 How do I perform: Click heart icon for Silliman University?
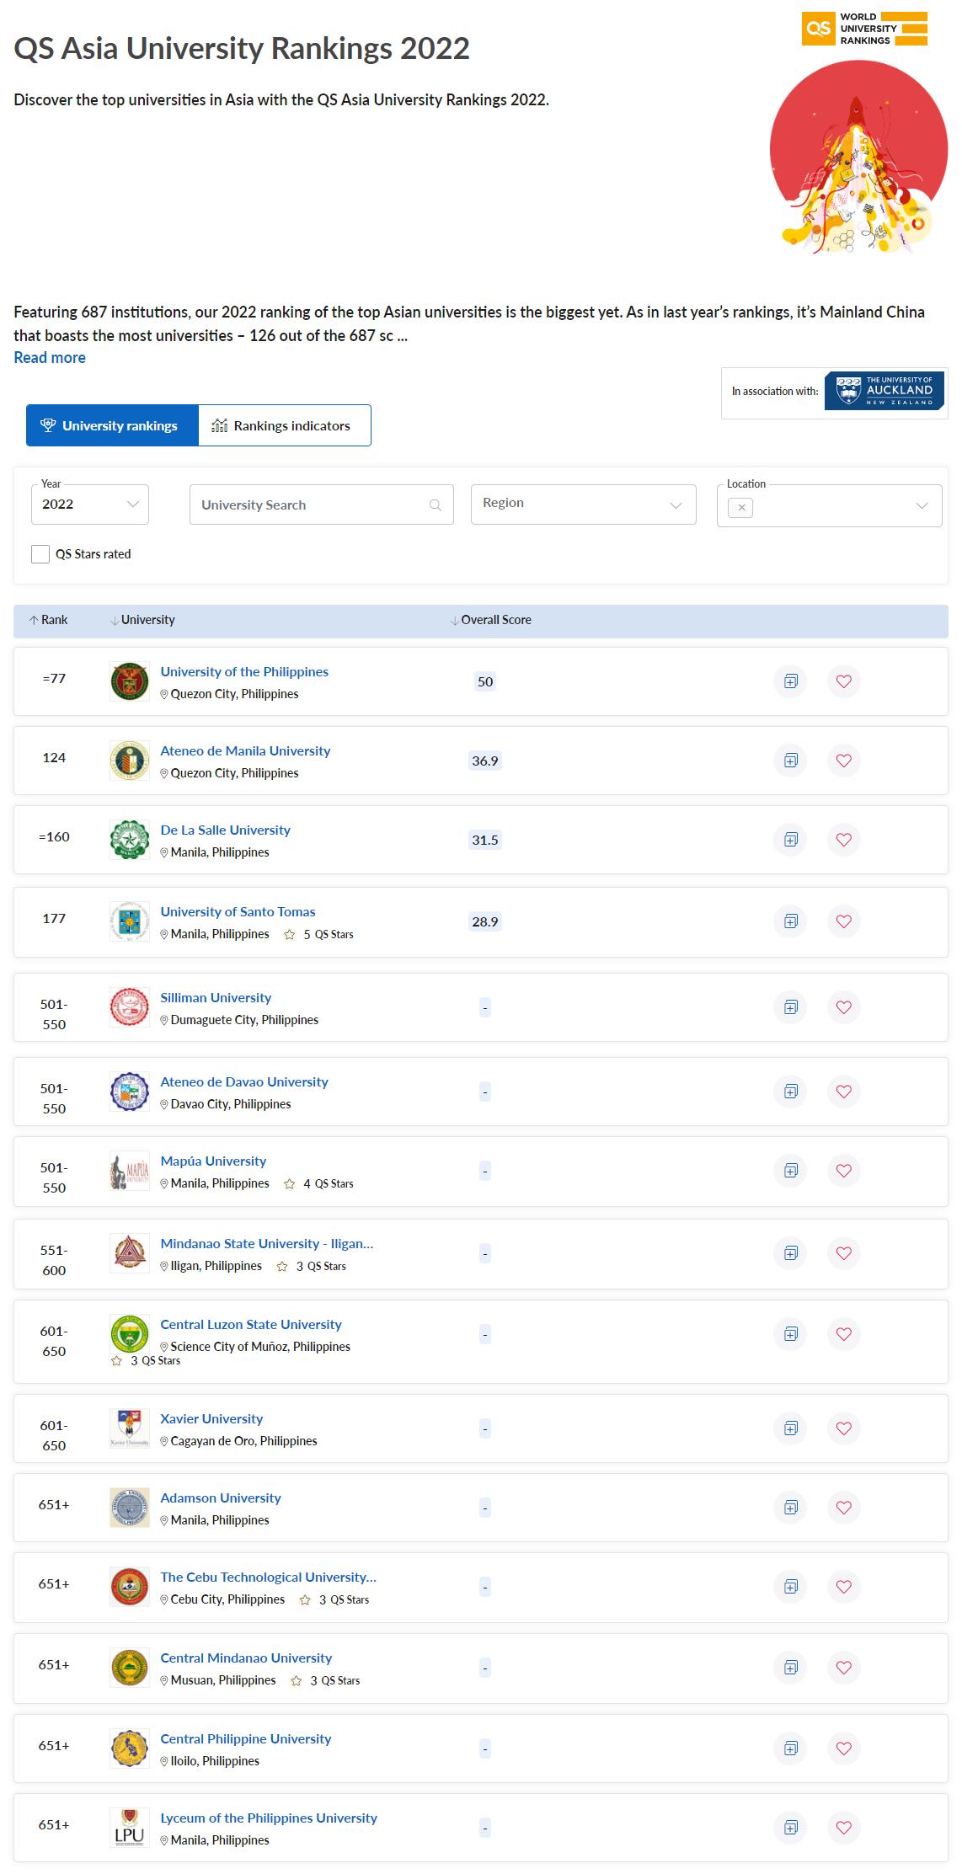pos(843,1007)
